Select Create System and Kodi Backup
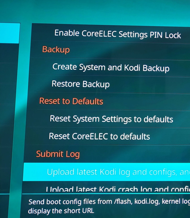 tap(110, 67)
